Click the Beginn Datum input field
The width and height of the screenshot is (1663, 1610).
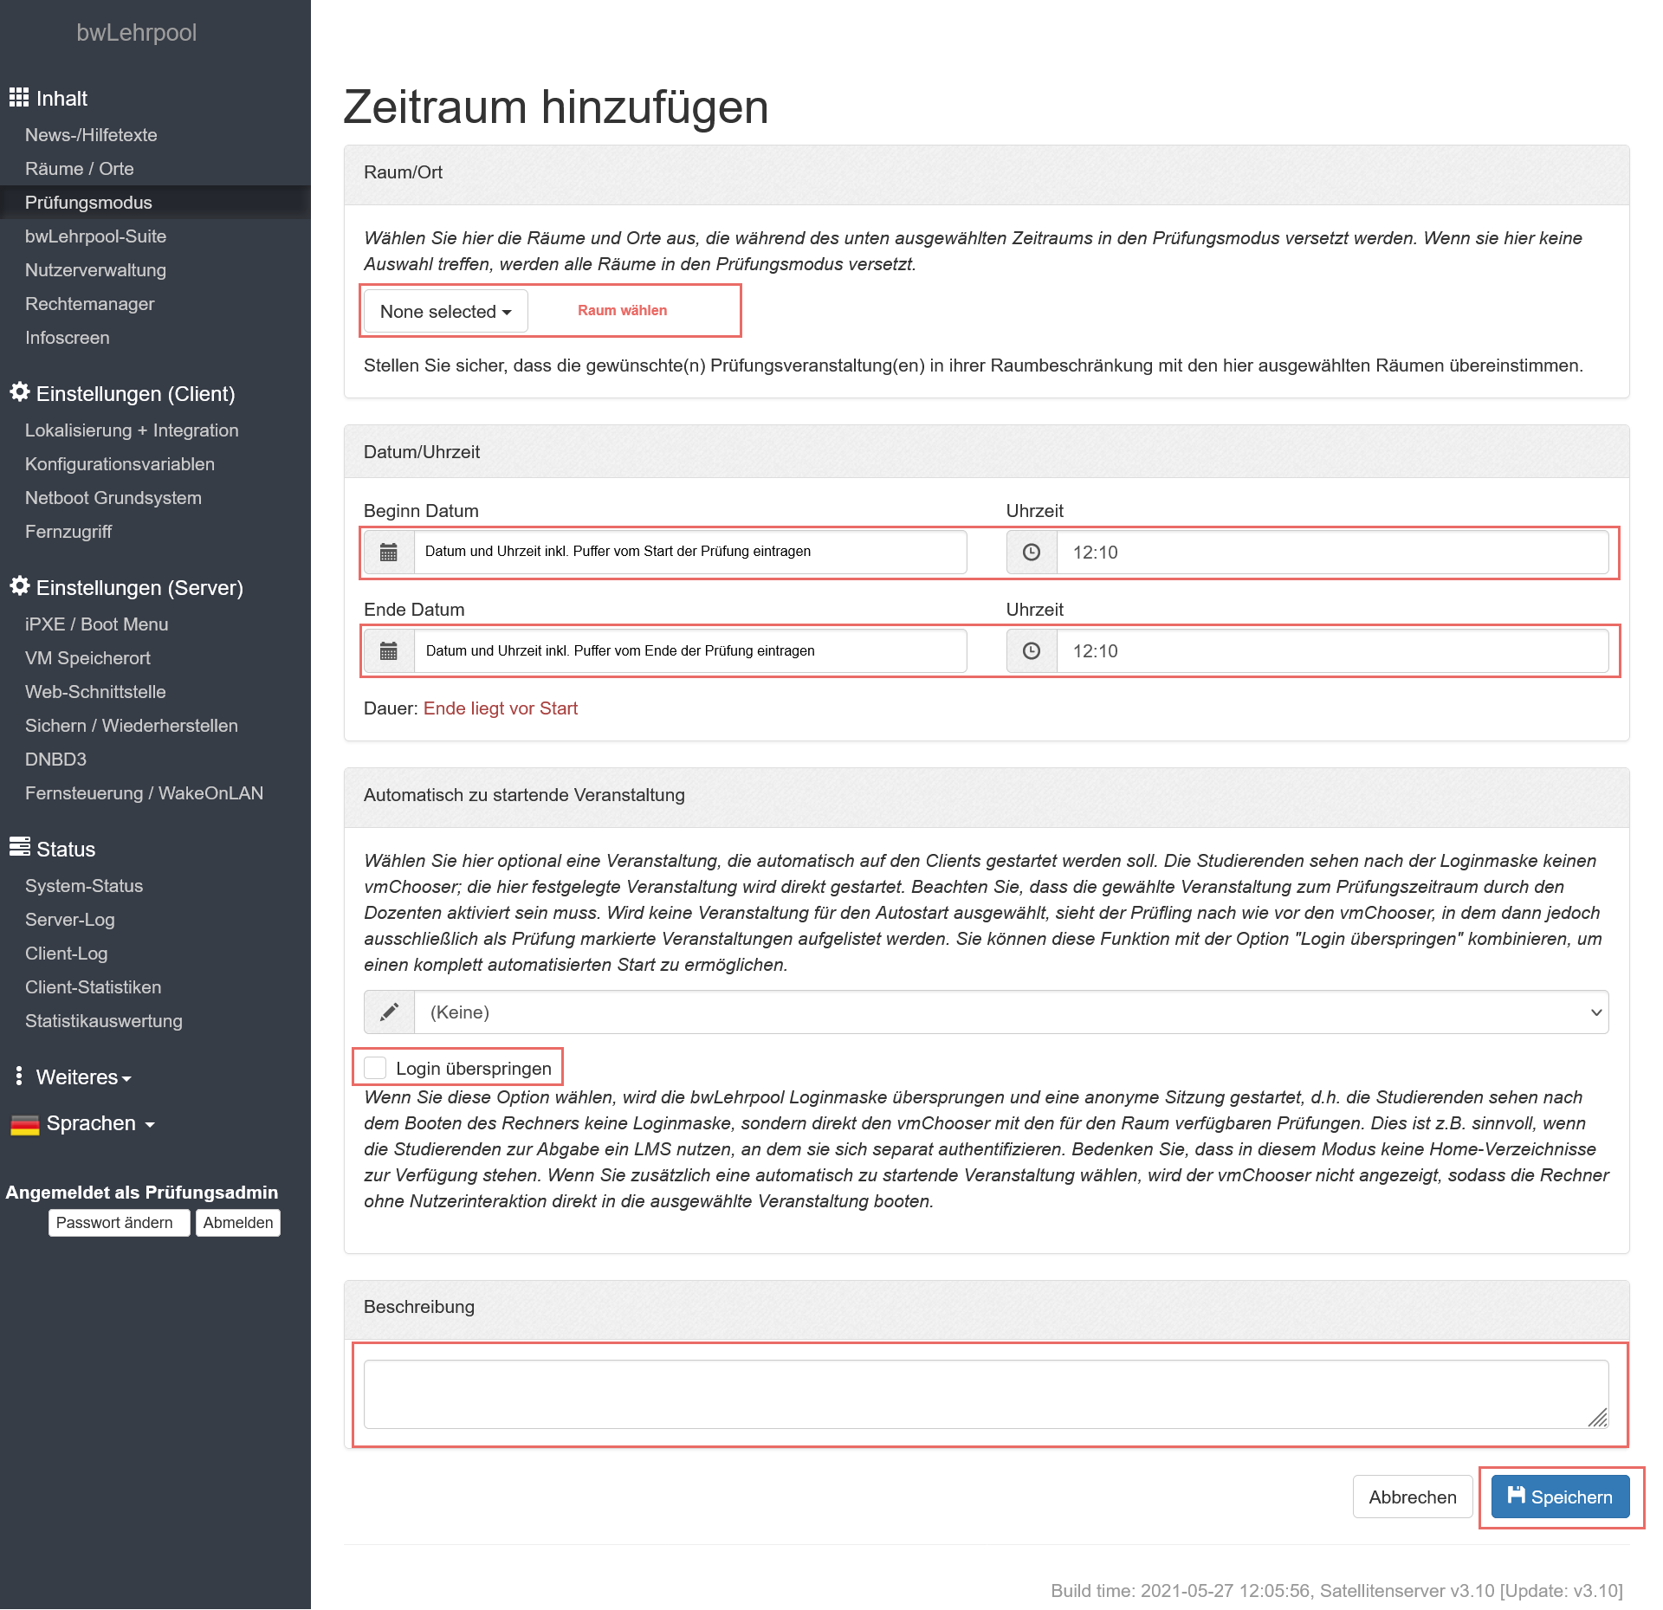690,552
